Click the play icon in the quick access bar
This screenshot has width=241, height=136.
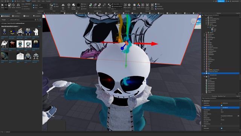click(13, 1)
